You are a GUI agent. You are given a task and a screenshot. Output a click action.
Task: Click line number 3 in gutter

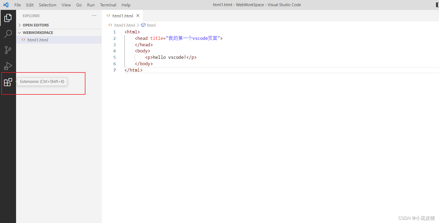coord(115,45)
